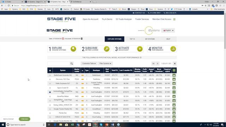Click the system search input field
This screenshot has height=127, width=226.
point(59,64)
